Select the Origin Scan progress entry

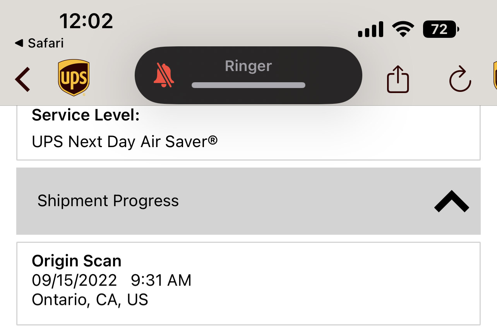pos(248,283)
